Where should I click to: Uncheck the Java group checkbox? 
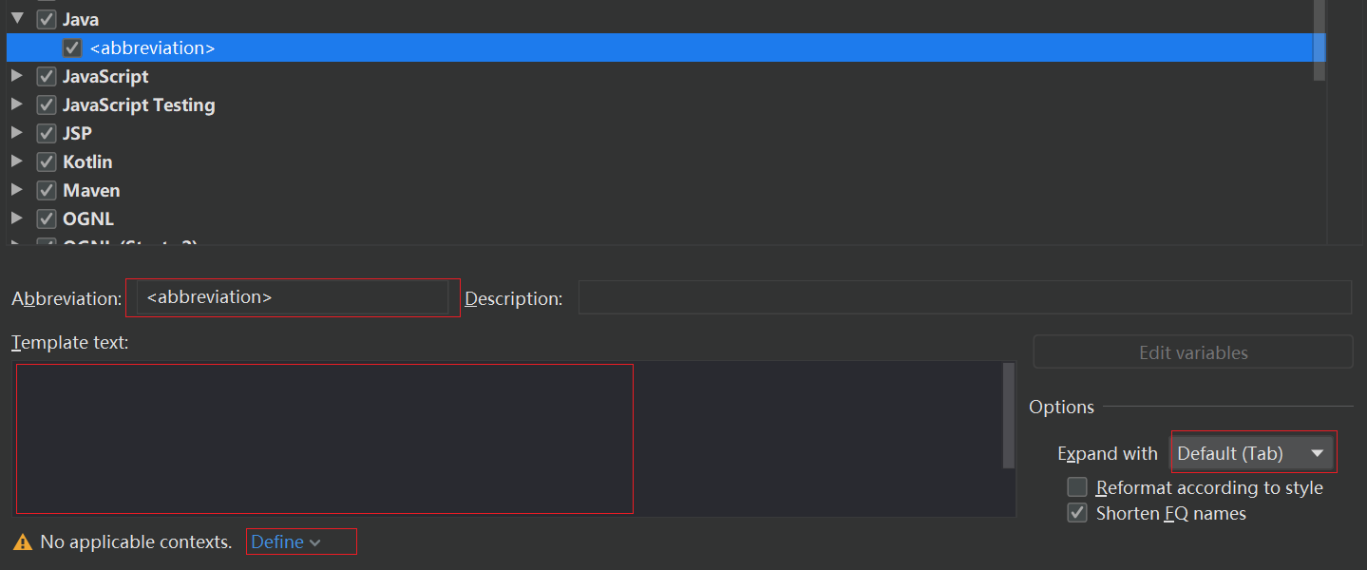[47, 19]
